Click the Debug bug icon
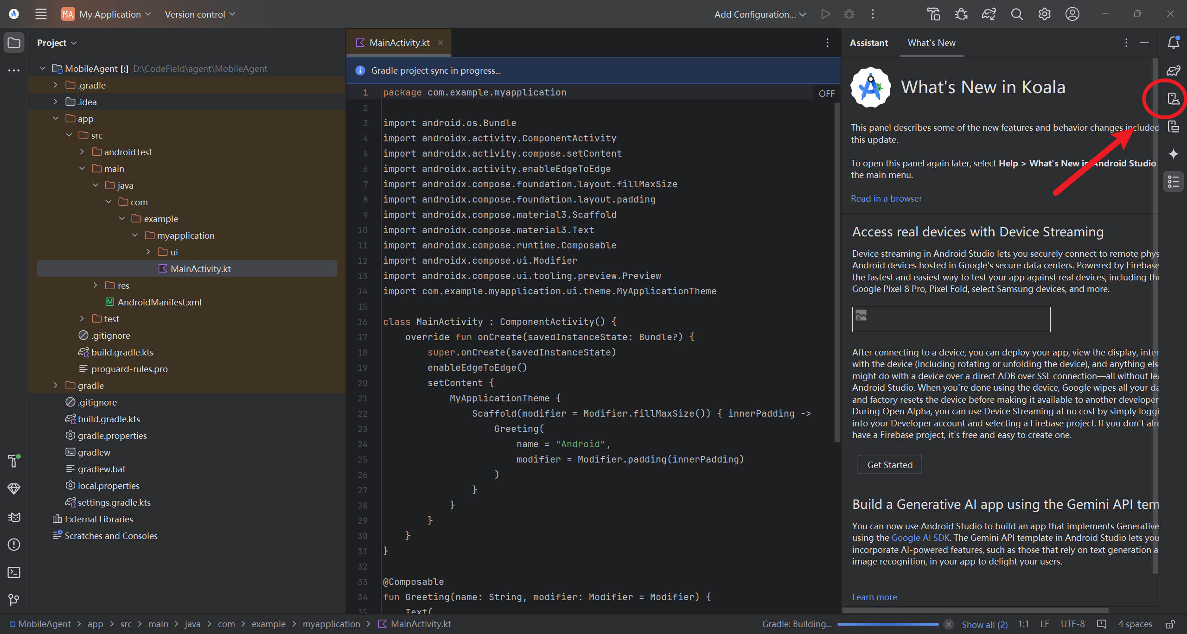Viewport: 1187px width, 634px height. point(849,14)
